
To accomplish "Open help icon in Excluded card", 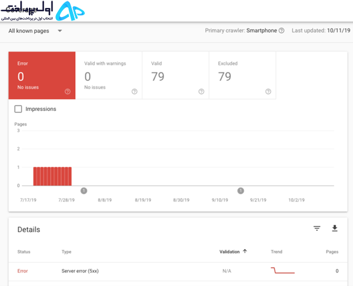I will [268, 92].
